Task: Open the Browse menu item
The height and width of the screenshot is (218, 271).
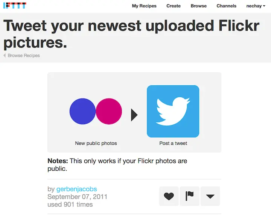Action: coord(199,6)
